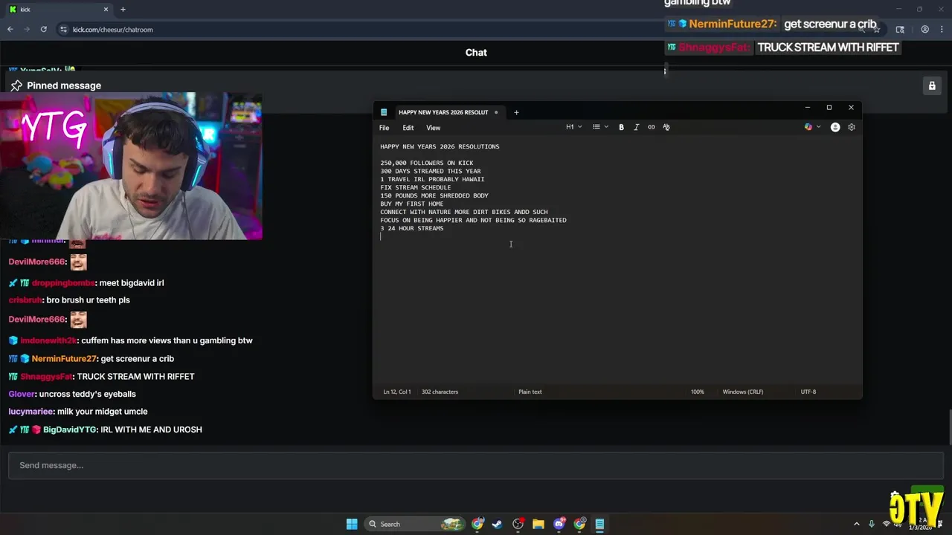Screen dimensions: 952x535
Task: Expand the list formatting dropdown in Notepad
Action: (600, 127)
